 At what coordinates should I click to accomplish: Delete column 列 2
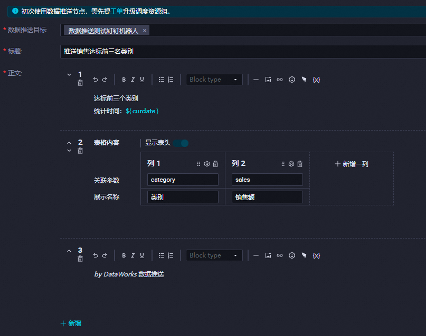point(300,164)
